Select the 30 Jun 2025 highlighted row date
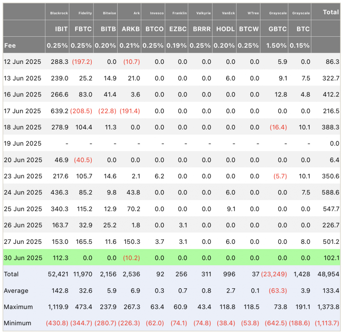The height and width of the screenshot is (334, 344). click(23, 258)
